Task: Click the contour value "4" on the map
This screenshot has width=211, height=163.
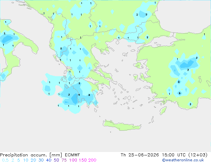Action: (79, 95)
